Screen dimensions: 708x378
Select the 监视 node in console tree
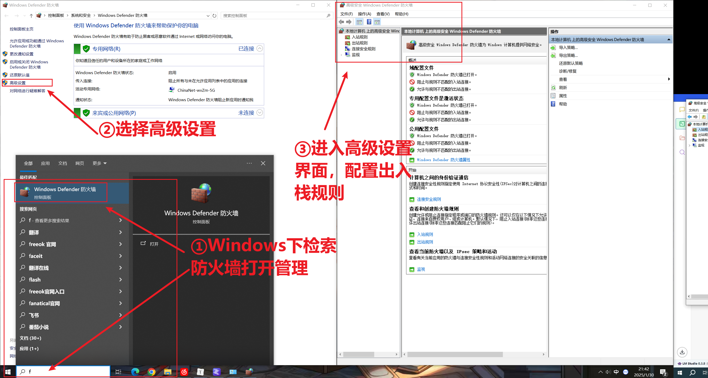click(x=355, y=55)
